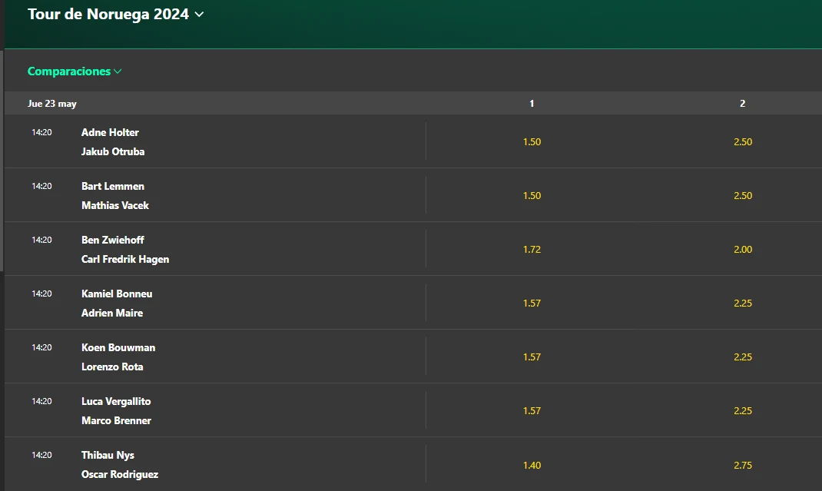Image resolution: width=822 pixels, height=491 pixels.
Task: Select Adrien Maire's 2.25 odds
Action: point(742,304)
